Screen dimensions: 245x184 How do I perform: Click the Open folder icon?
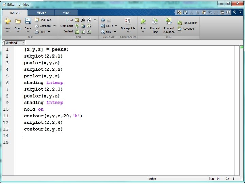(18, 21)
